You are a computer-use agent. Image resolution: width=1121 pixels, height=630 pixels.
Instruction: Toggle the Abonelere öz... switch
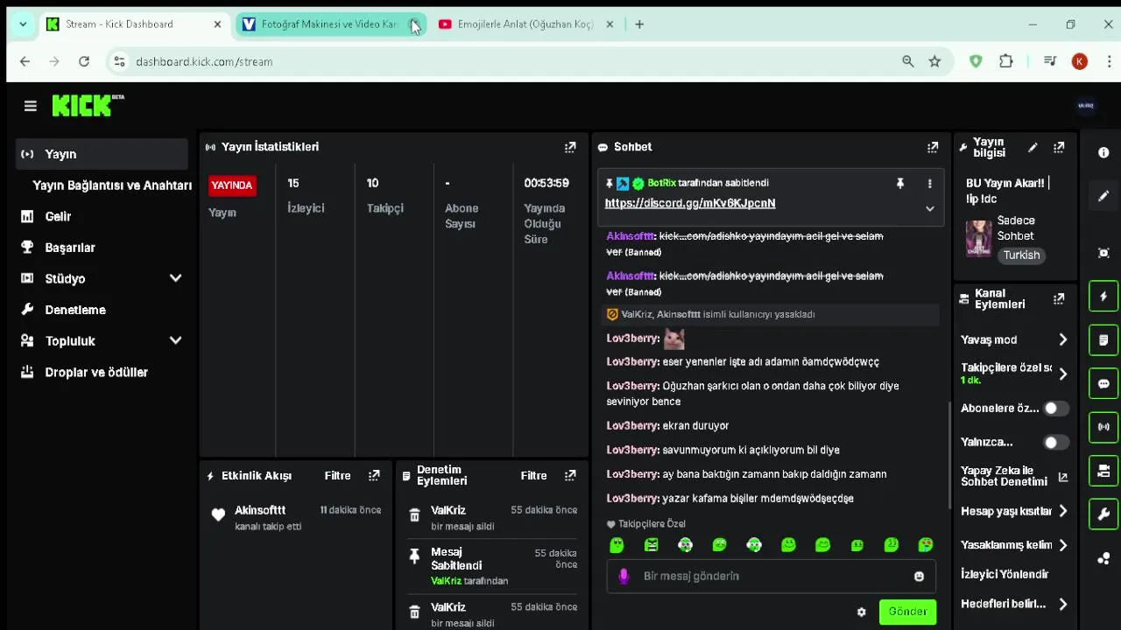(1056, 409)
